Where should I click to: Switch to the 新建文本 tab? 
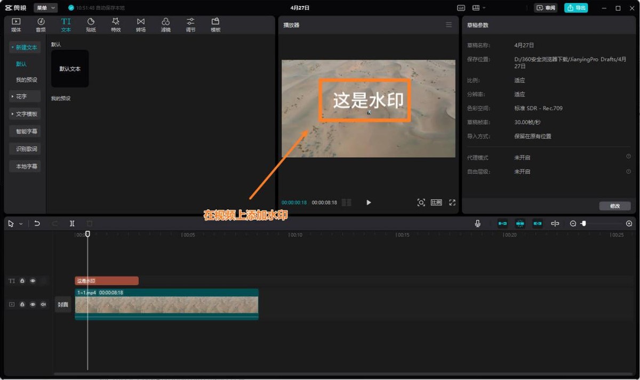25,47
